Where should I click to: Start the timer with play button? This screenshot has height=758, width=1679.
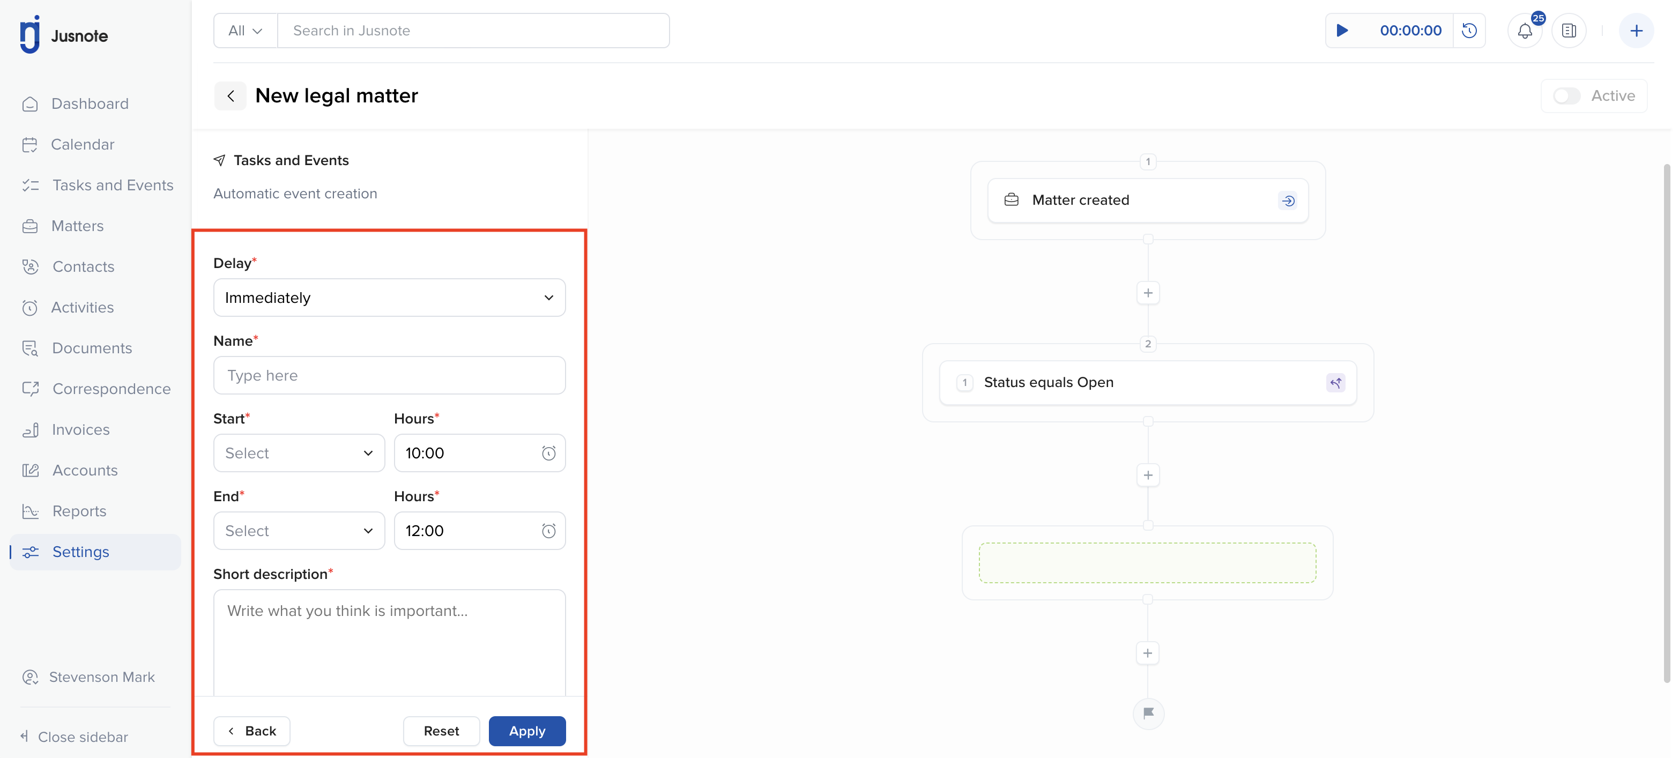coord(1342,31)
